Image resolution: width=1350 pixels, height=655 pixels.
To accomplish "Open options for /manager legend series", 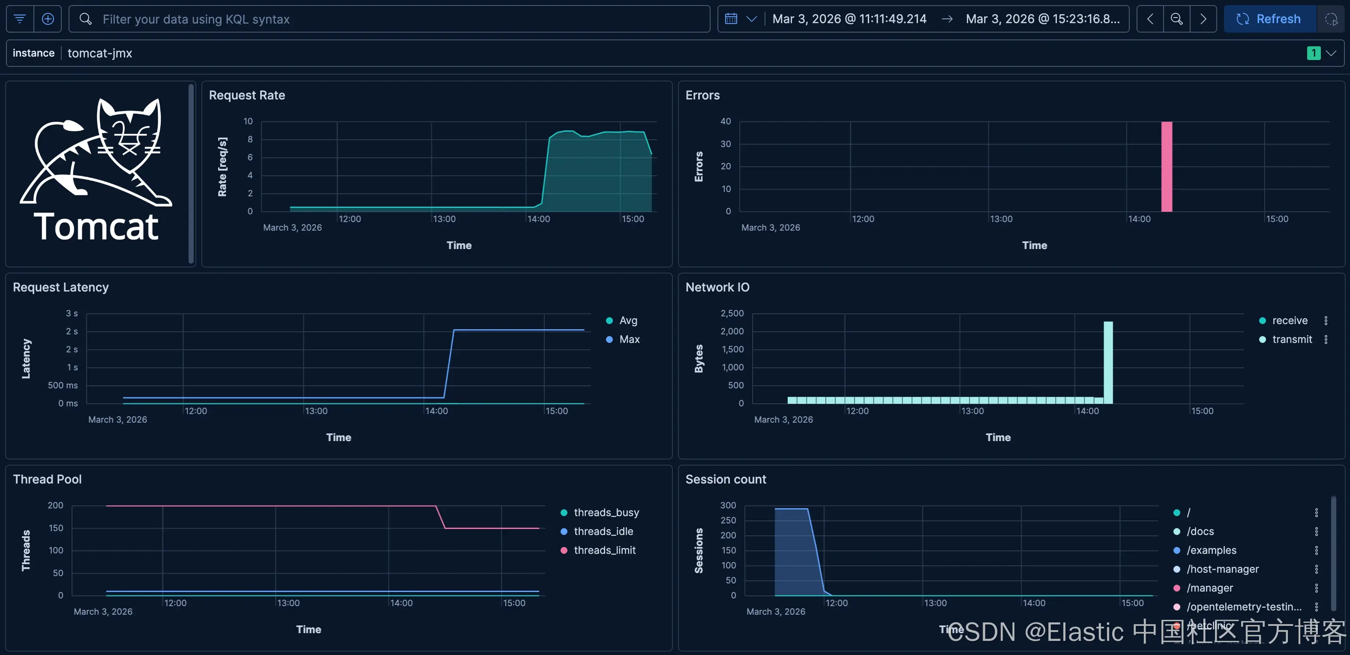I will (x=1316, y=588).
